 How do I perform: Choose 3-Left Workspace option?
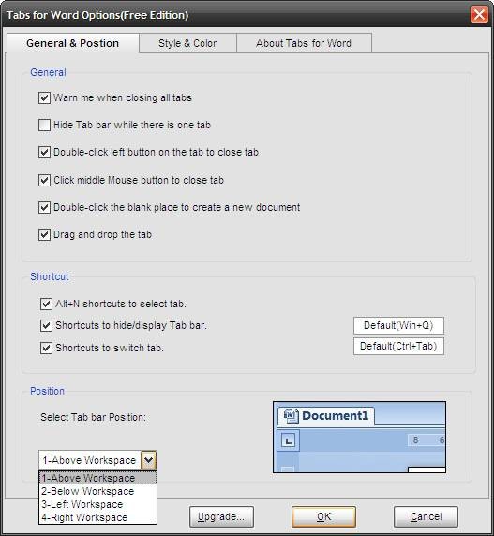tap(97, 504)
